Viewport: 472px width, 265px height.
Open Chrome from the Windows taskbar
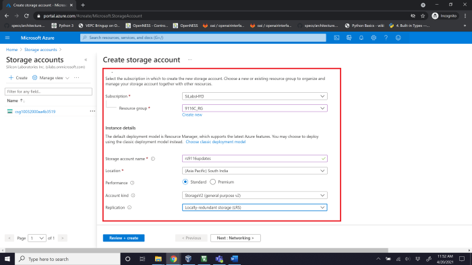click(173, 259)
